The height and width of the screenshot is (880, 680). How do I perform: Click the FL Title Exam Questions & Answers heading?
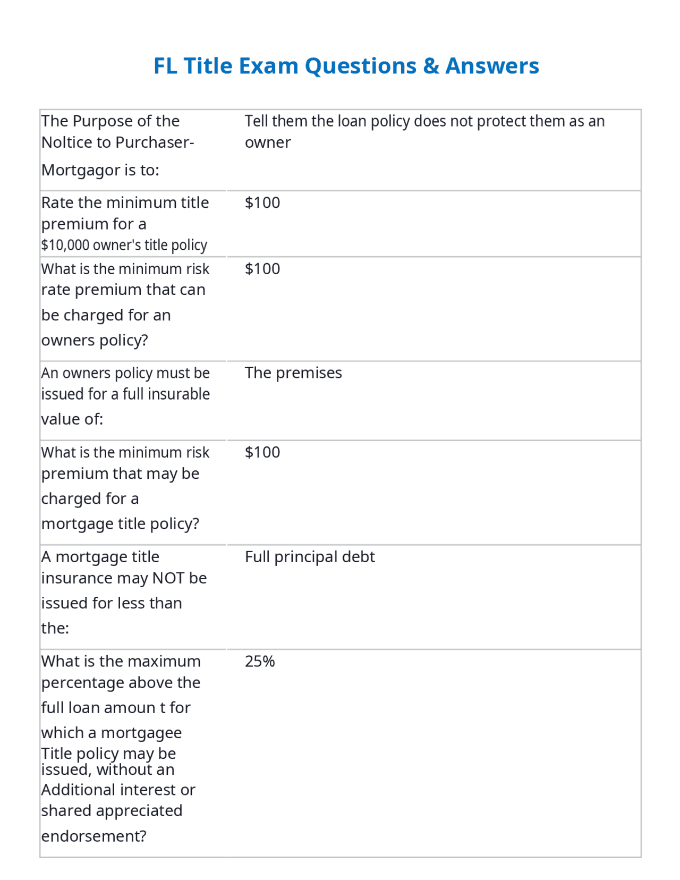[x=346, y=66]
